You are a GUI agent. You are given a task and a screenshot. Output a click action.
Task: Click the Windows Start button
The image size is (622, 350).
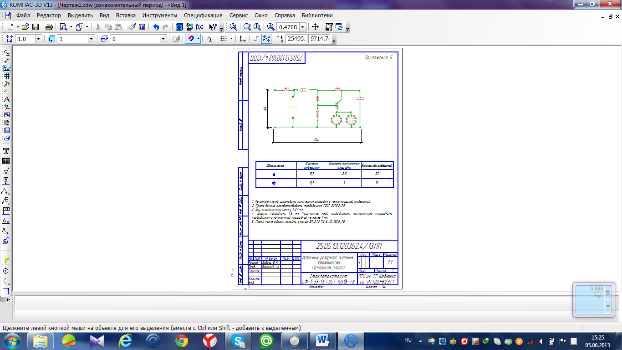click(12, 340)
